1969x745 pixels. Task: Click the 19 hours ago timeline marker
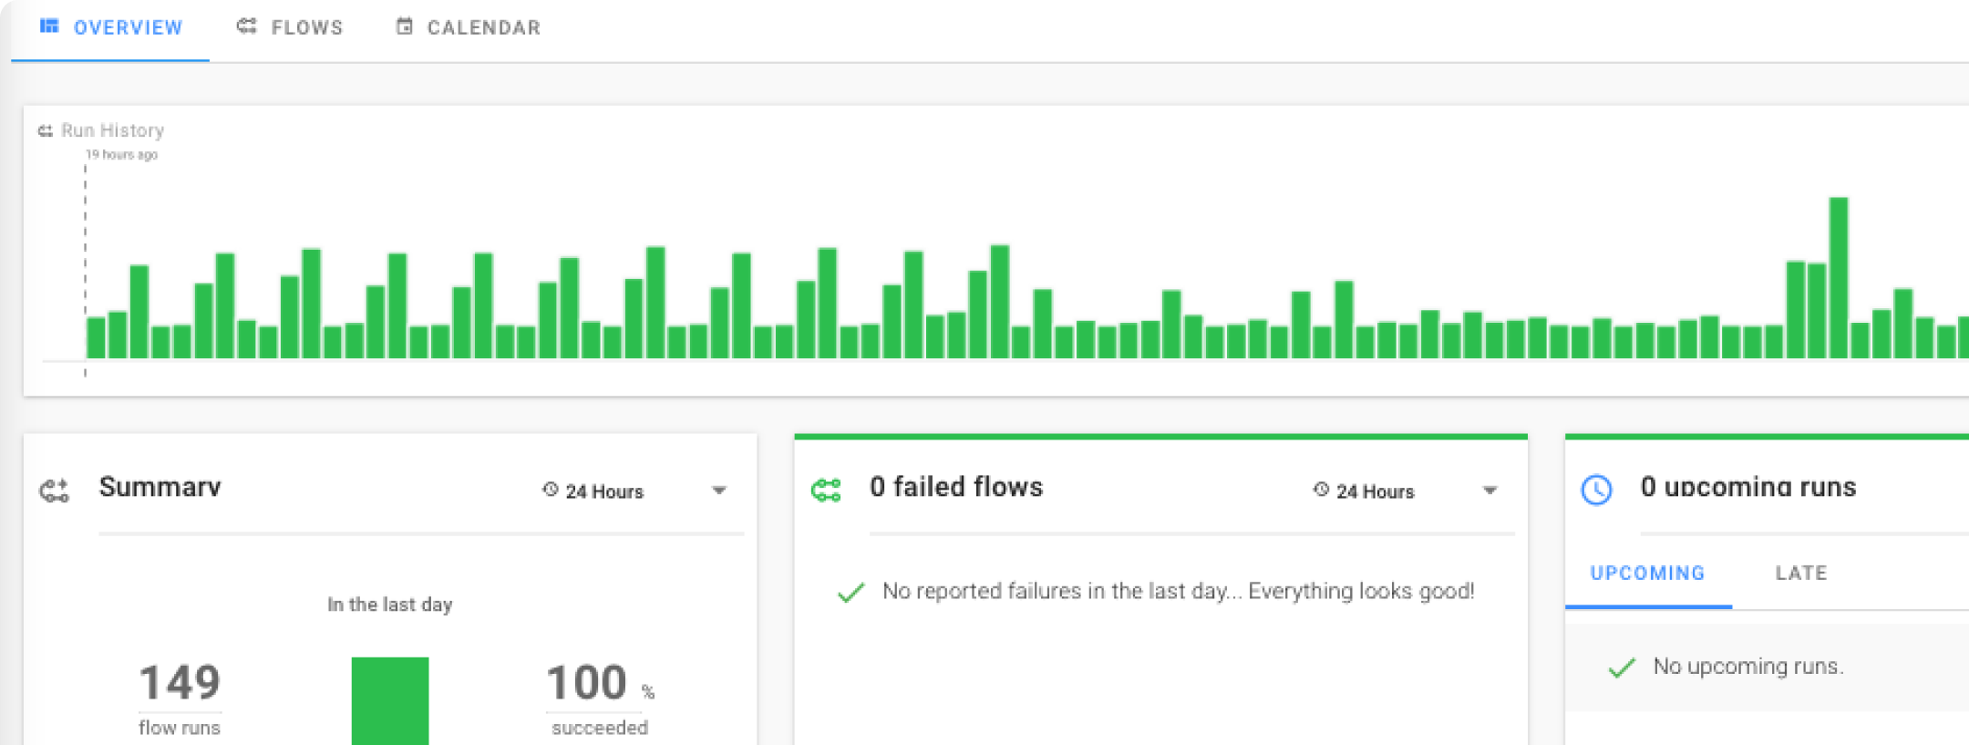pos(121,155)
